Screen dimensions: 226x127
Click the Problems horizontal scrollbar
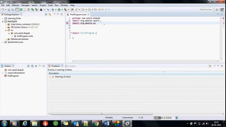coord(102,114)
